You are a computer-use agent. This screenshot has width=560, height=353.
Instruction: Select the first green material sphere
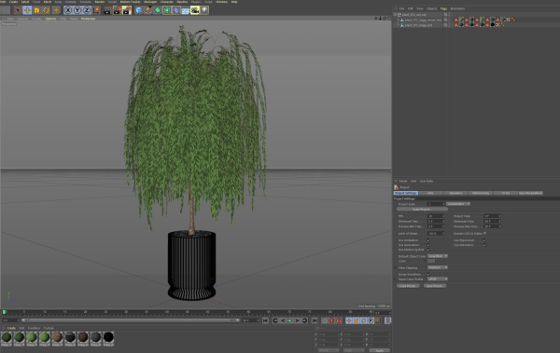coord(7,337)
